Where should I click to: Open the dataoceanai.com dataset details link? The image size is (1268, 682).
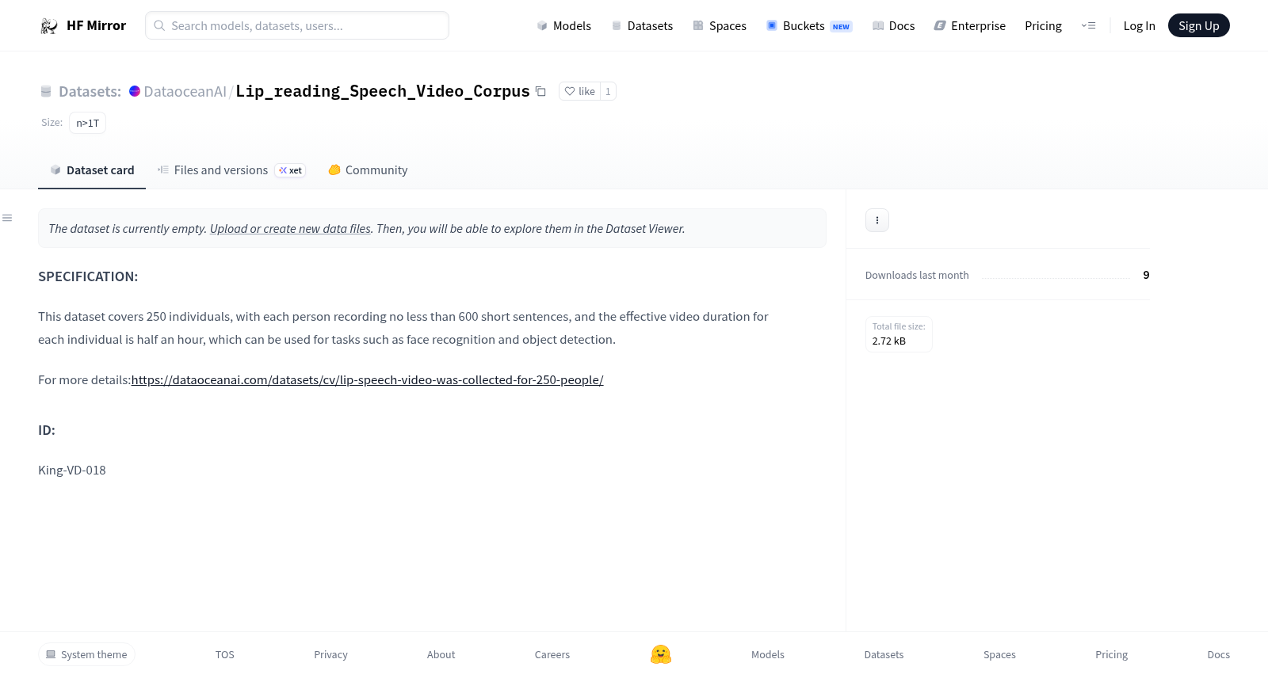point(368,380)
